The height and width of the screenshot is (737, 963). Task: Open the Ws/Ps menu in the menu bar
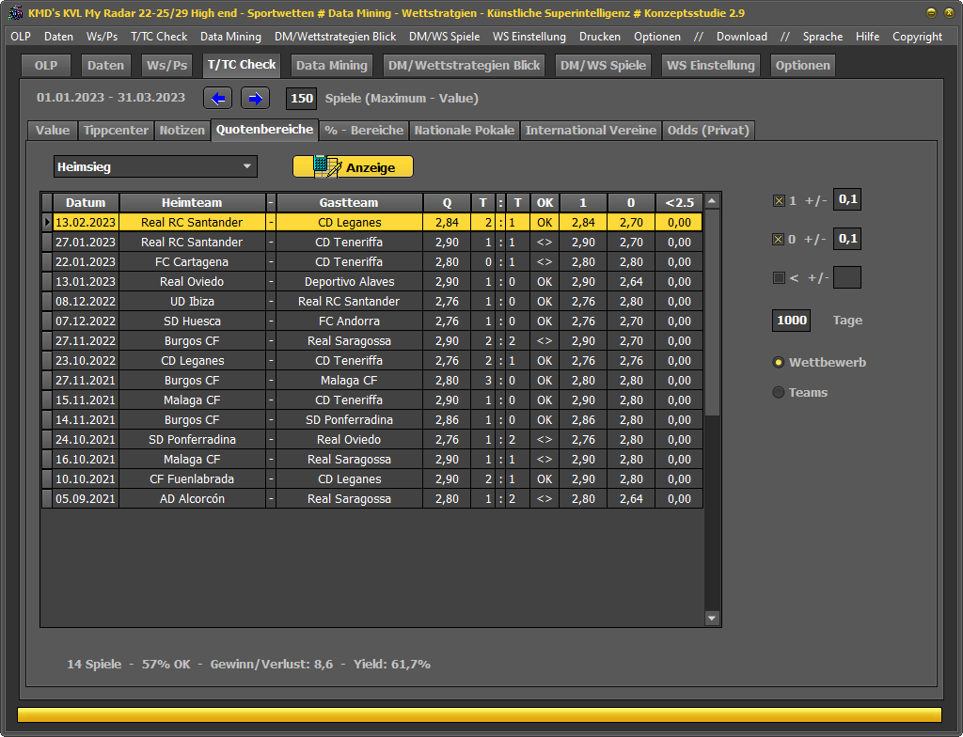(x=102, y=37)
